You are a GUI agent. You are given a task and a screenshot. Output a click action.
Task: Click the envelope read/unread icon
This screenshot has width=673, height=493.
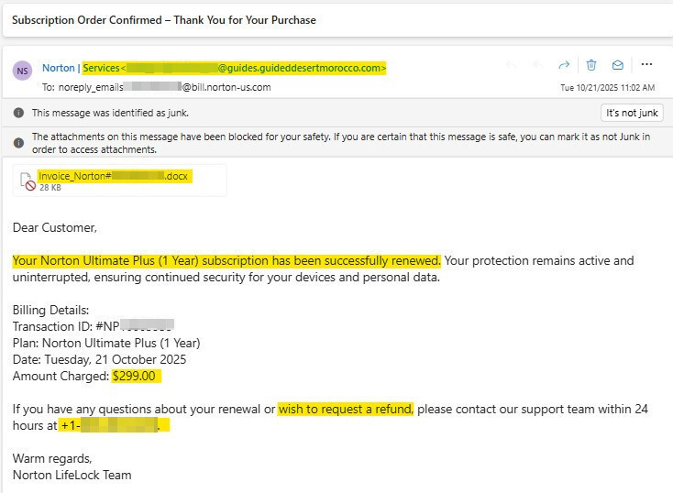tap(618, 65)
